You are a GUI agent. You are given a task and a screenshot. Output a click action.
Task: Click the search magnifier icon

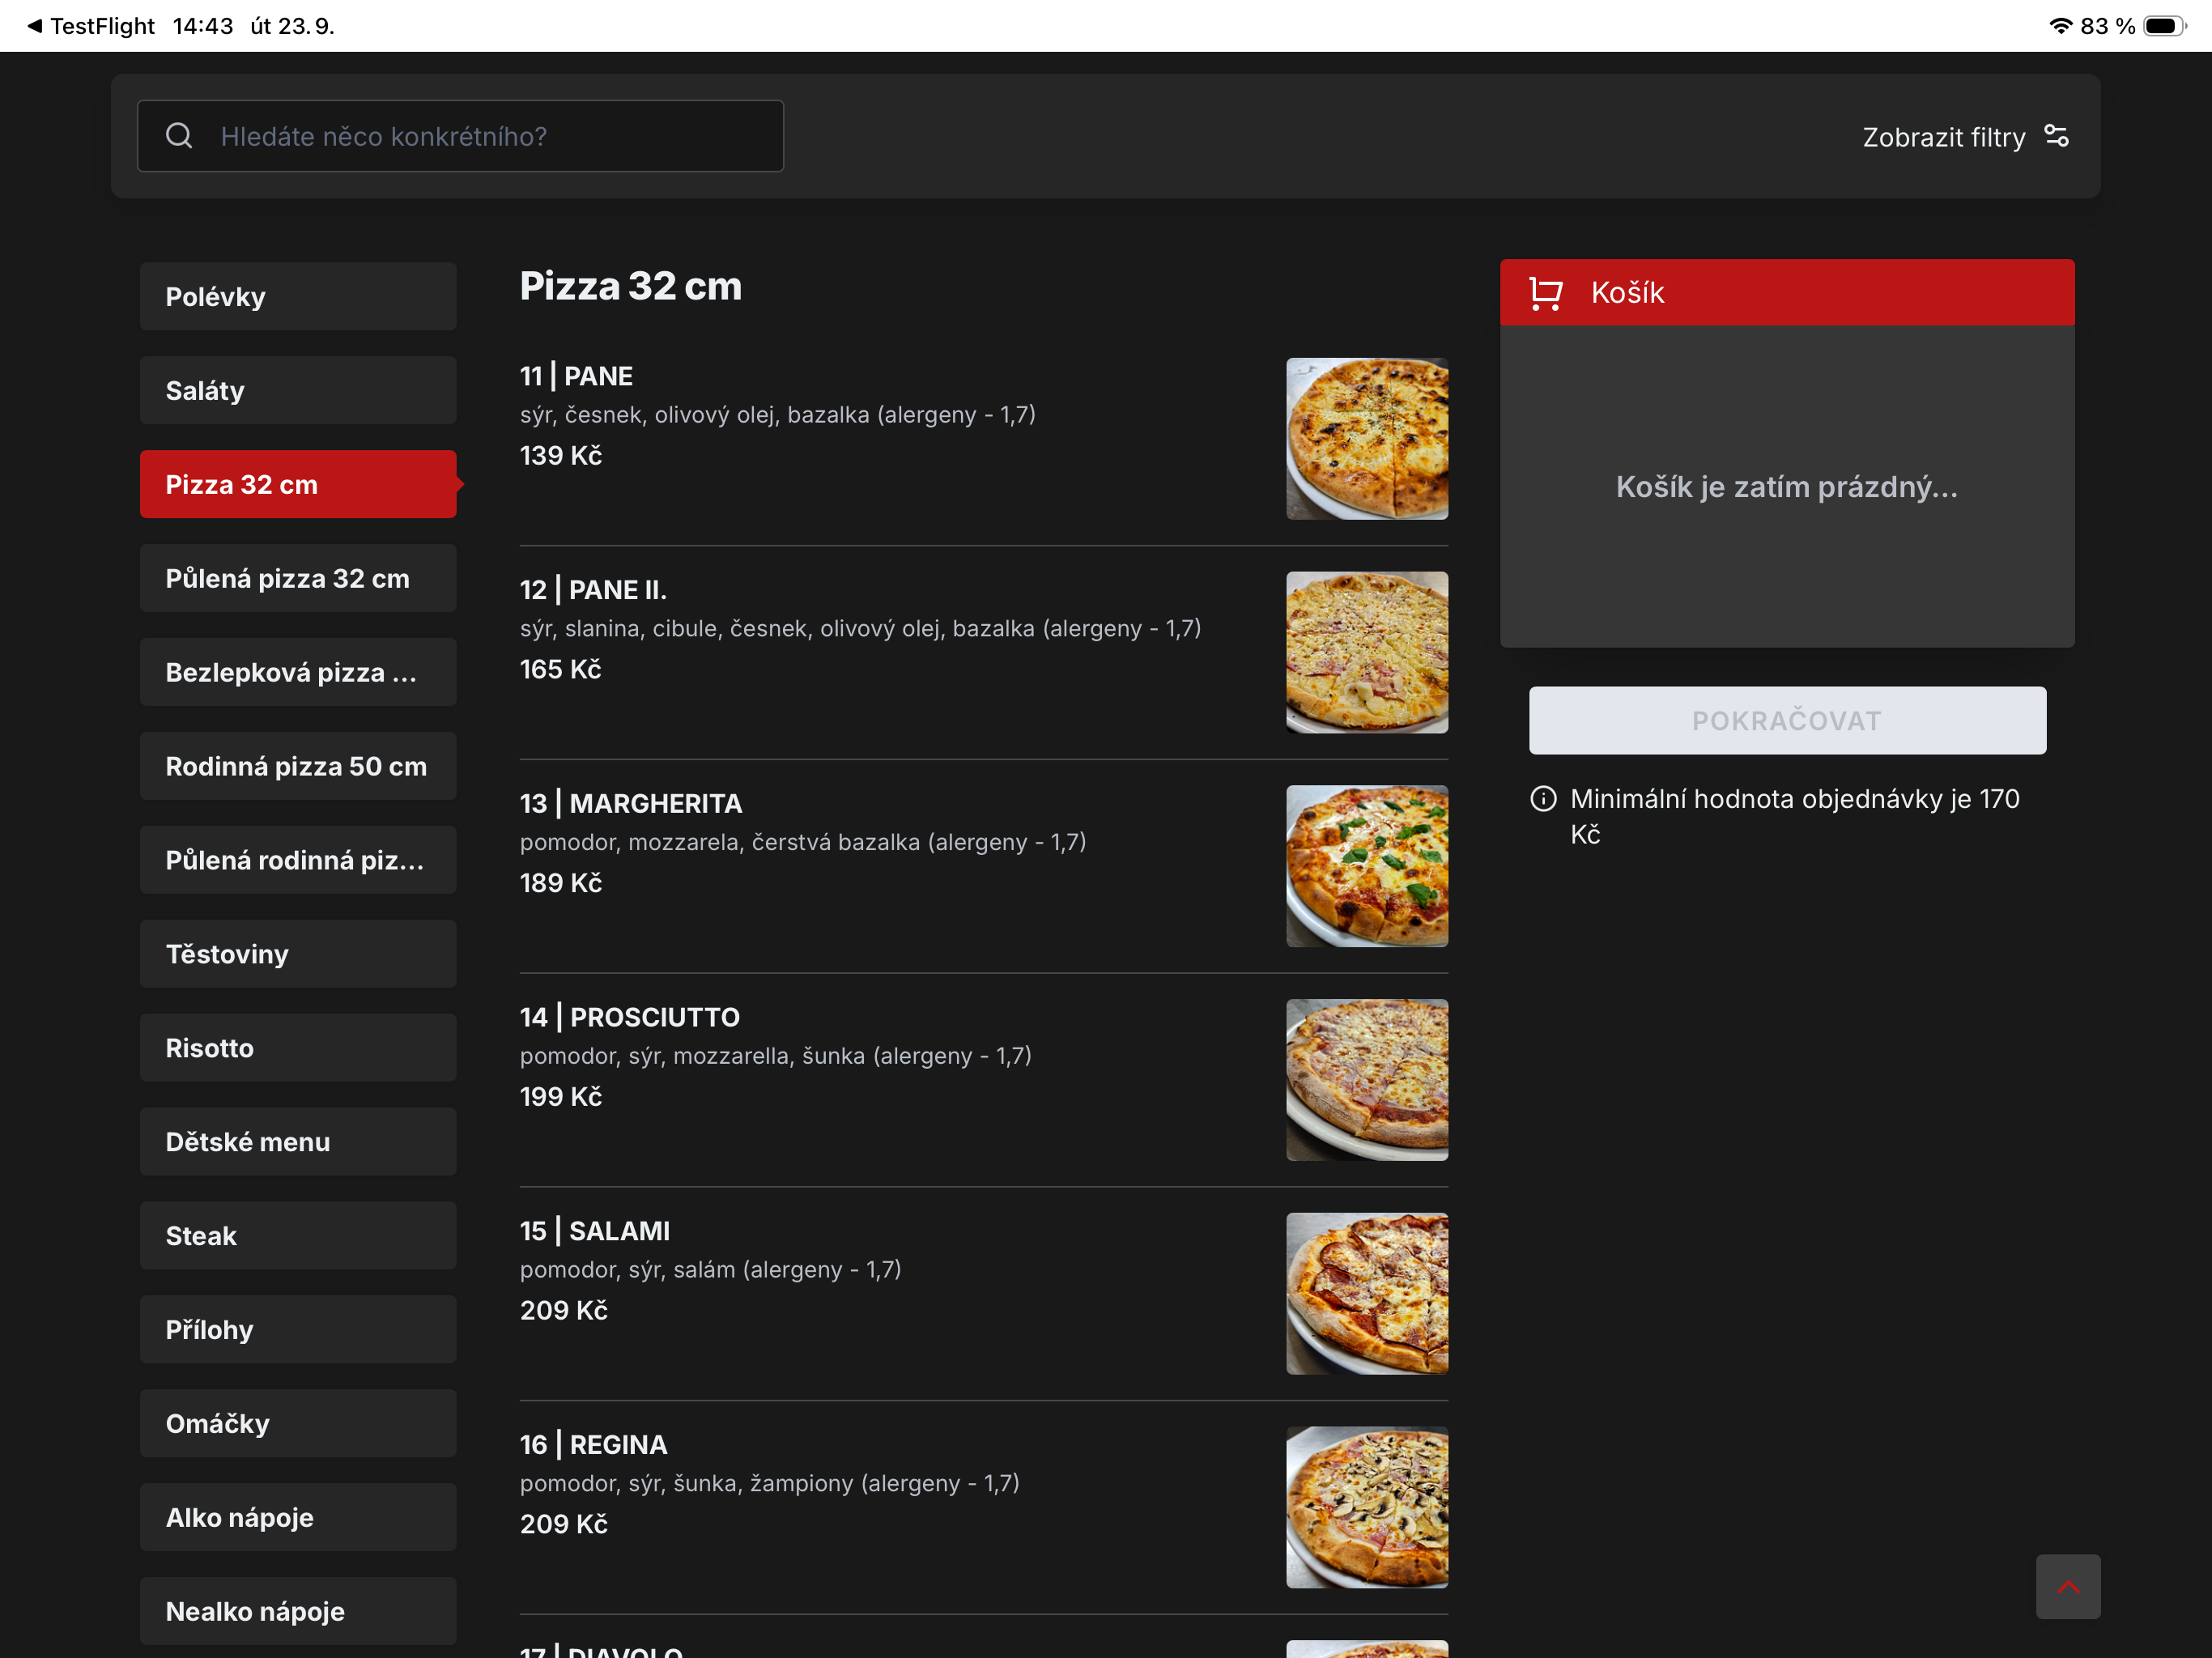pos(179,136)
